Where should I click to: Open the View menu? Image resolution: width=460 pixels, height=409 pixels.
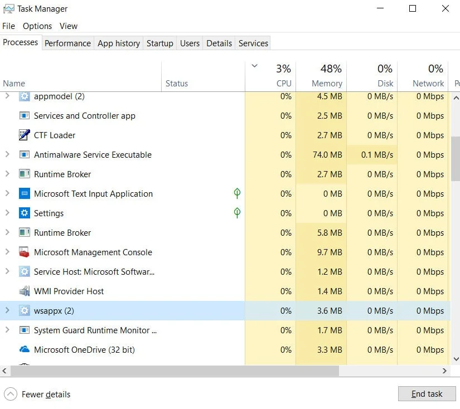click(x=69, y=26)
